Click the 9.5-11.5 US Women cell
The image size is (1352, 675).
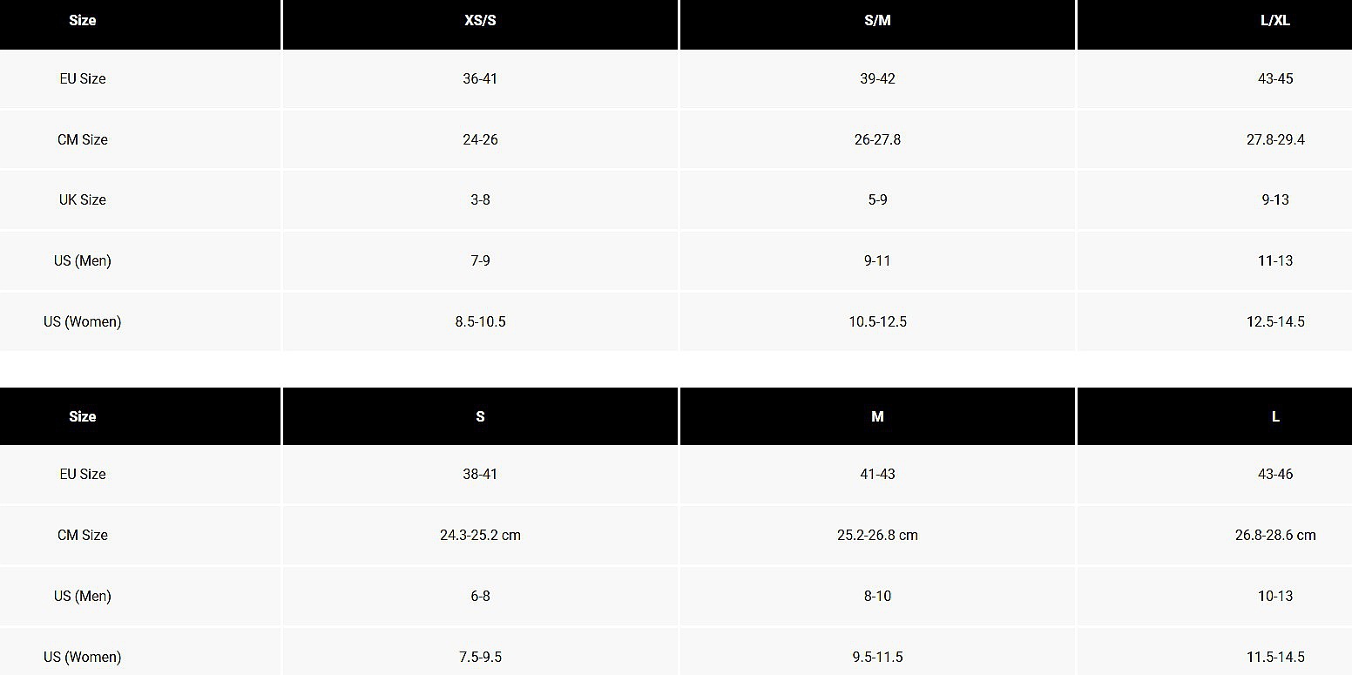pos(877,657)
